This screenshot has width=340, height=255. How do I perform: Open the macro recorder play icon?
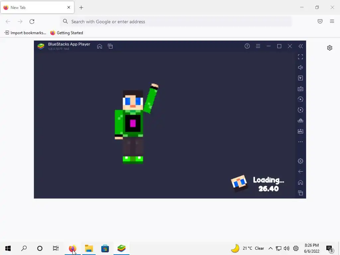tap(300, 99)
